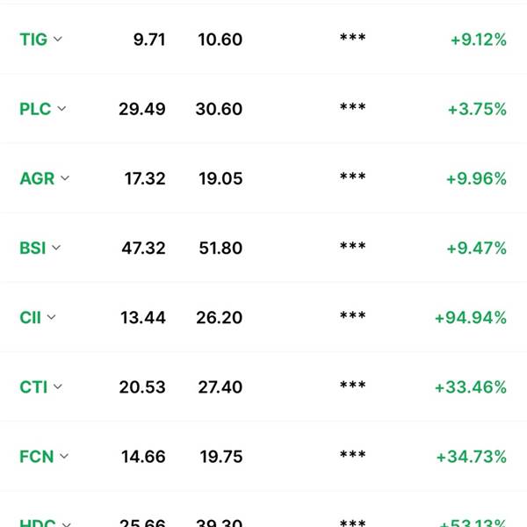The width and height of the screenshot is (527, 527).
Task: Expand the FCN stock chevron
Action: [64, 457]
